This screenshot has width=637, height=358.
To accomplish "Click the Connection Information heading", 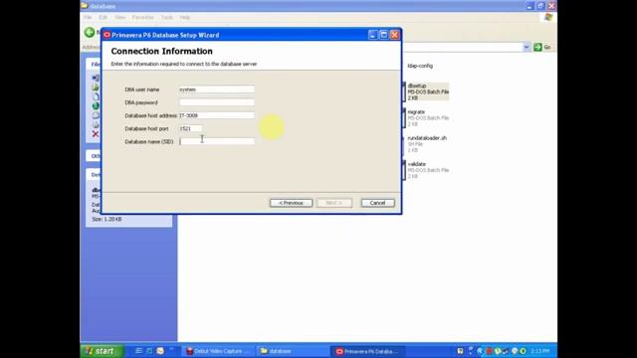I will pos(161,51).
